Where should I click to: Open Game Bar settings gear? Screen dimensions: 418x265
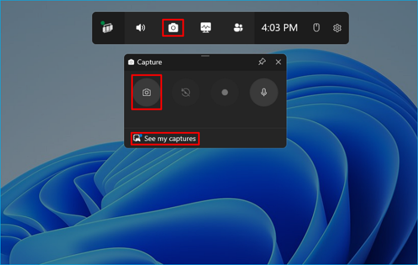(337, 28)
